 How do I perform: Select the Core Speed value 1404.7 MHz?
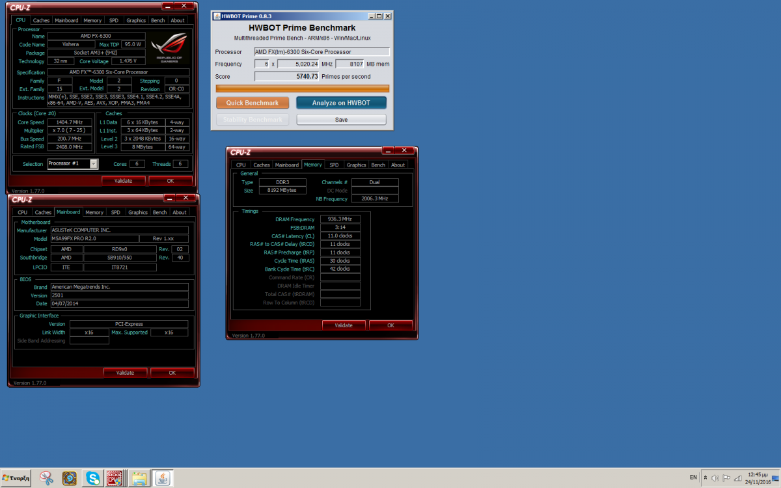pos(68,122)
